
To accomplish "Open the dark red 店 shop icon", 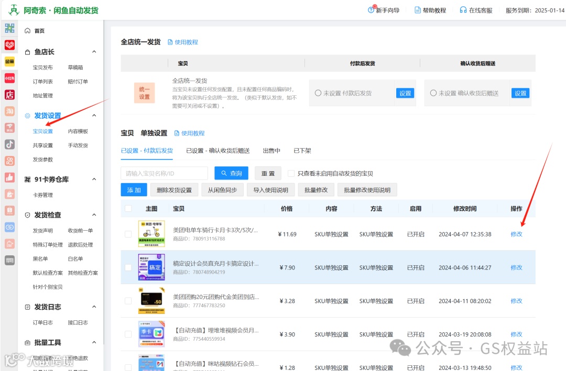I will point(10,95).
